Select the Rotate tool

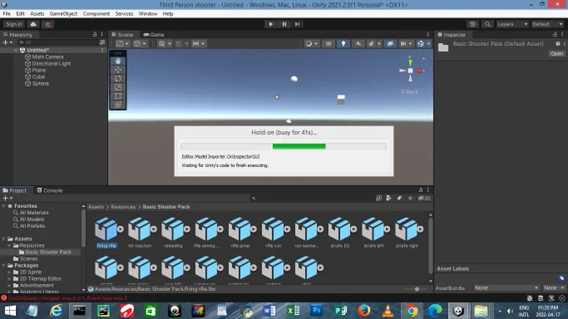(x=118, y=78)
